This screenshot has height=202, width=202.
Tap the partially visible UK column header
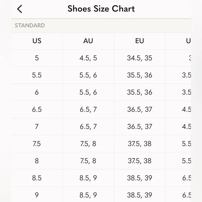[x=178, y=41]
